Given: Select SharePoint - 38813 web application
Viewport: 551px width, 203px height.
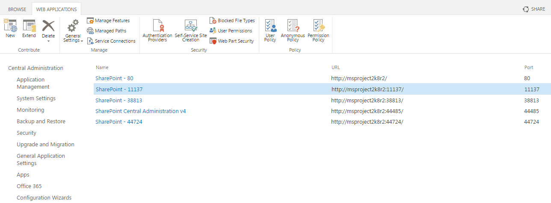Looking at the screenshot, I should [118, 100].
